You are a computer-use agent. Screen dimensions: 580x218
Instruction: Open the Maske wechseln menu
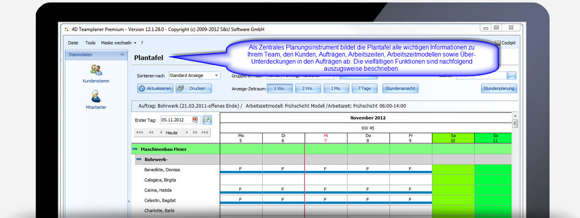[x=118, y=43]
